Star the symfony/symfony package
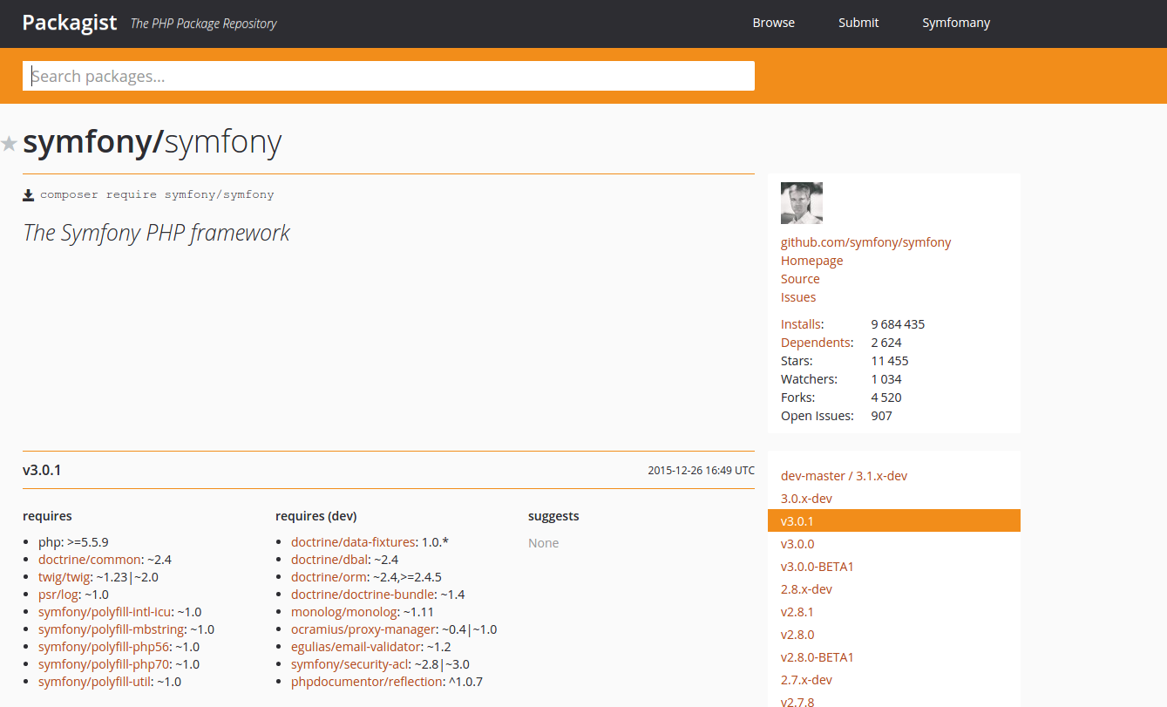1167x707 pixels. (x=9, y=144)
